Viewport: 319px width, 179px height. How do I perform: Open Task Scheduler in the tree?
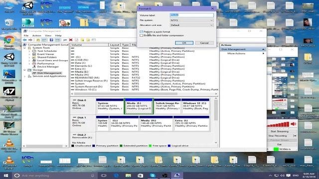(x=47, y=51)
